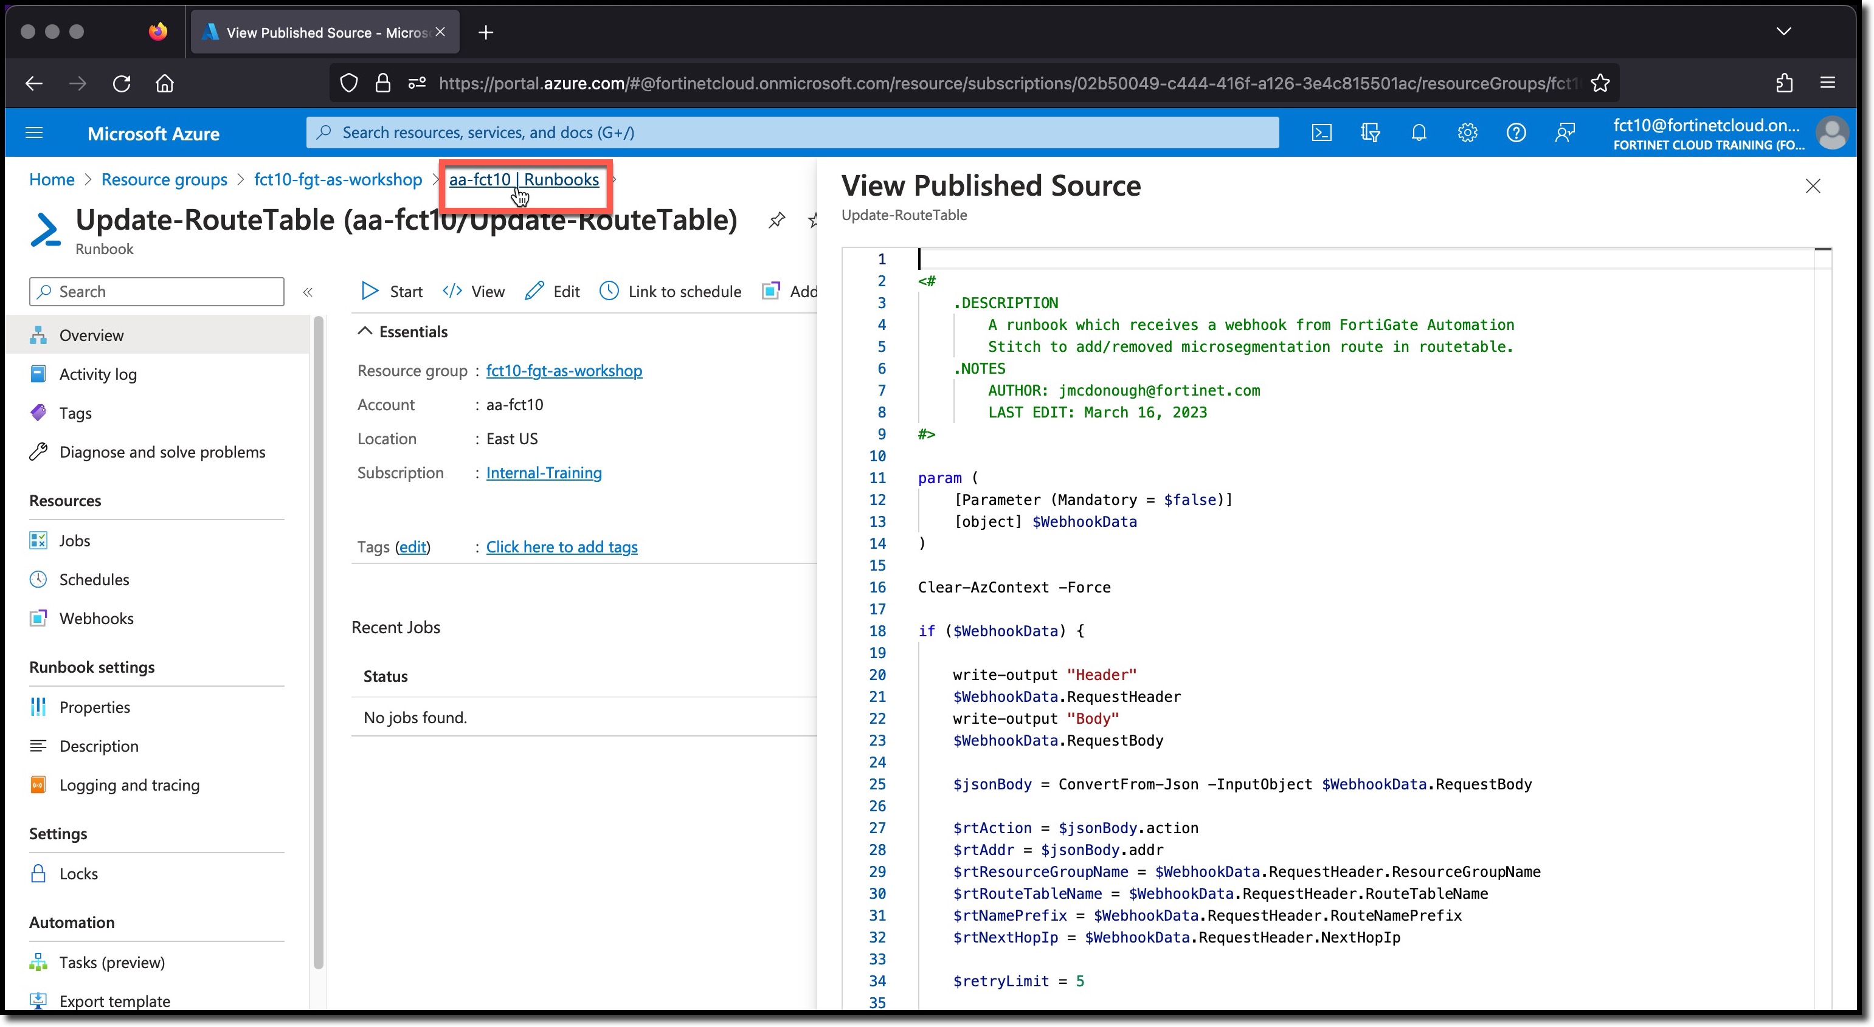Click the AUTHOR comment line in code
This screenshot has height=1027, width=1874.
(x=1123, y=390)
